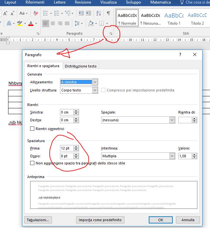Open the Riferimenti ribbon tab
The image size is (210, 228).
[x=35, y=2]
